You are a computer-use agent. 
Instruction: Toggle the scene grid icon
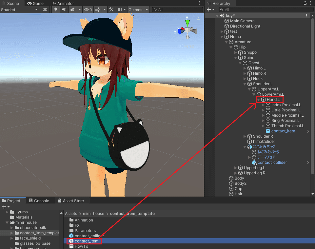point(97,10)
